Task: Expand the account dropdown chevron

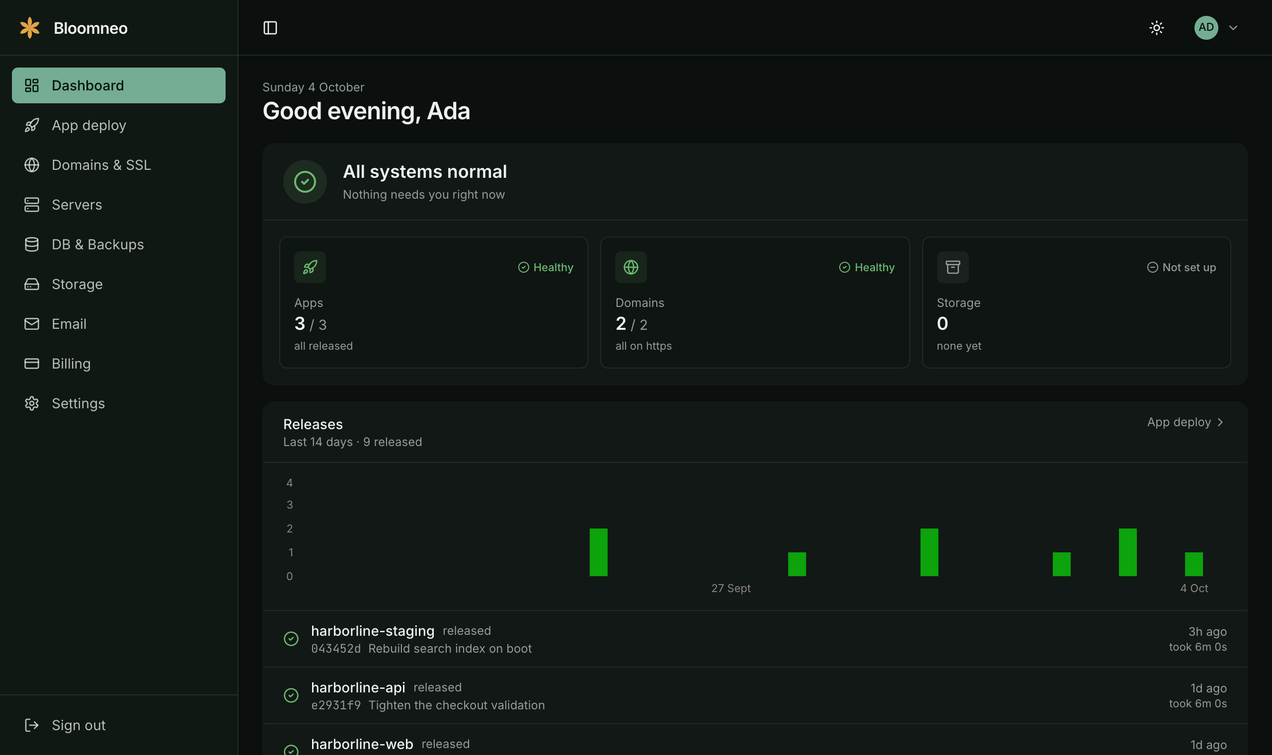Action: (x=1233, y=27)
